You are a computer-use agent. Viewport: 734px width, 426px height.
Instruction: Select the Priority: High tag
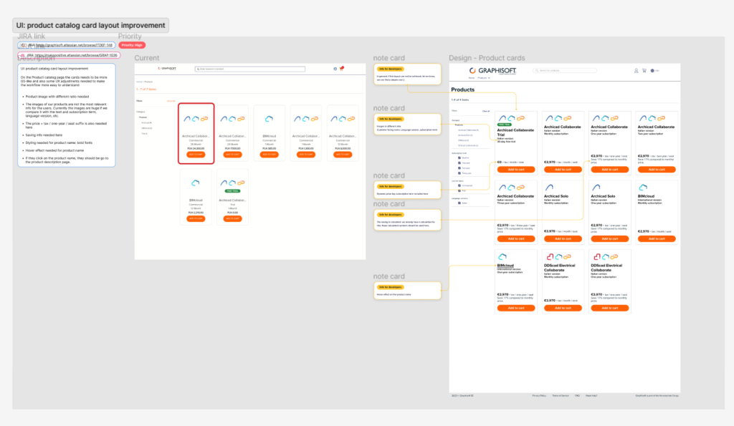click(132, 45)
